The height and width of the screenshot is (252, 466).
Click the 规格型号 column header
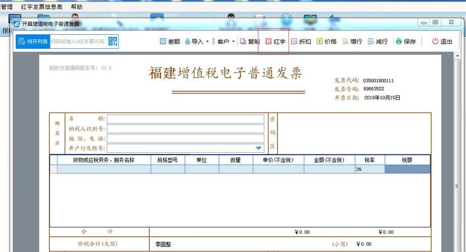(168, 160)
